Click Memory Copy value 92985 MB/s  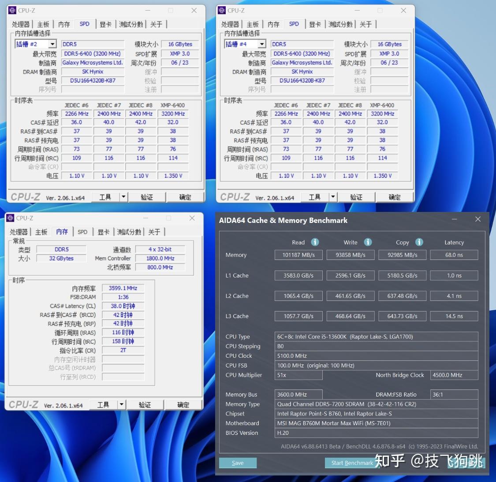click(x=402, y=255)
